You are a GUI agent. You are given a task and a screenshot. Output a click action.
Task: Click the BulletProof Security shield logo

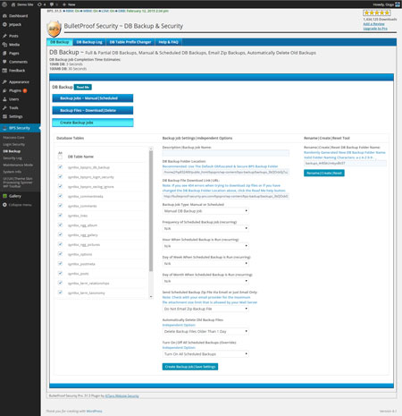click(54, 29)
